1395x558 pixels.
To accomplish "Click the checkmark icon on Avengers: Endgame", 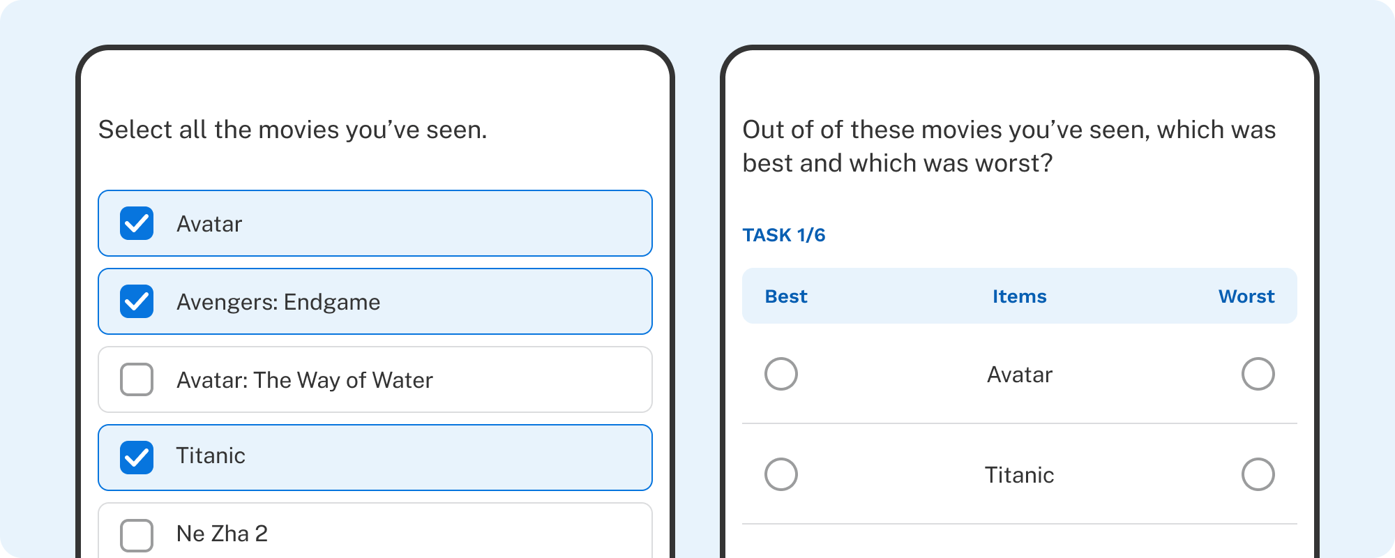I will pos(137,301).
